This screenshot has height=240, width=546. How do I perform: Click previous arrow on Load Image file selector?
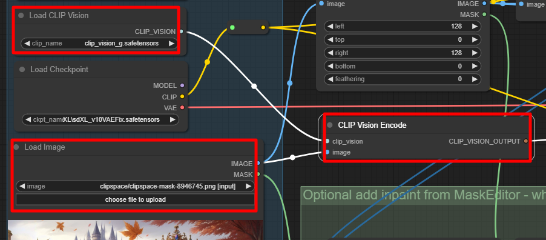(22, 186)
